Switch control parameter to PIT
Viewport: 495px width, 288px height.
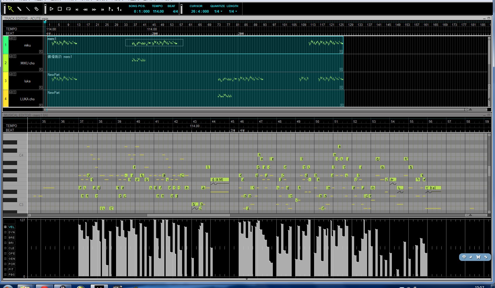pos(11,269)
